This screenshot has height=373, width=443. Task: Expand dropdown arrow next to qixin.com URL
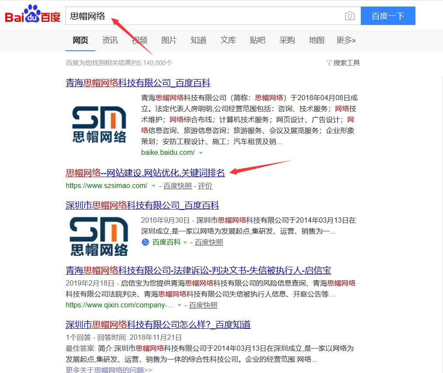[179, 305]
